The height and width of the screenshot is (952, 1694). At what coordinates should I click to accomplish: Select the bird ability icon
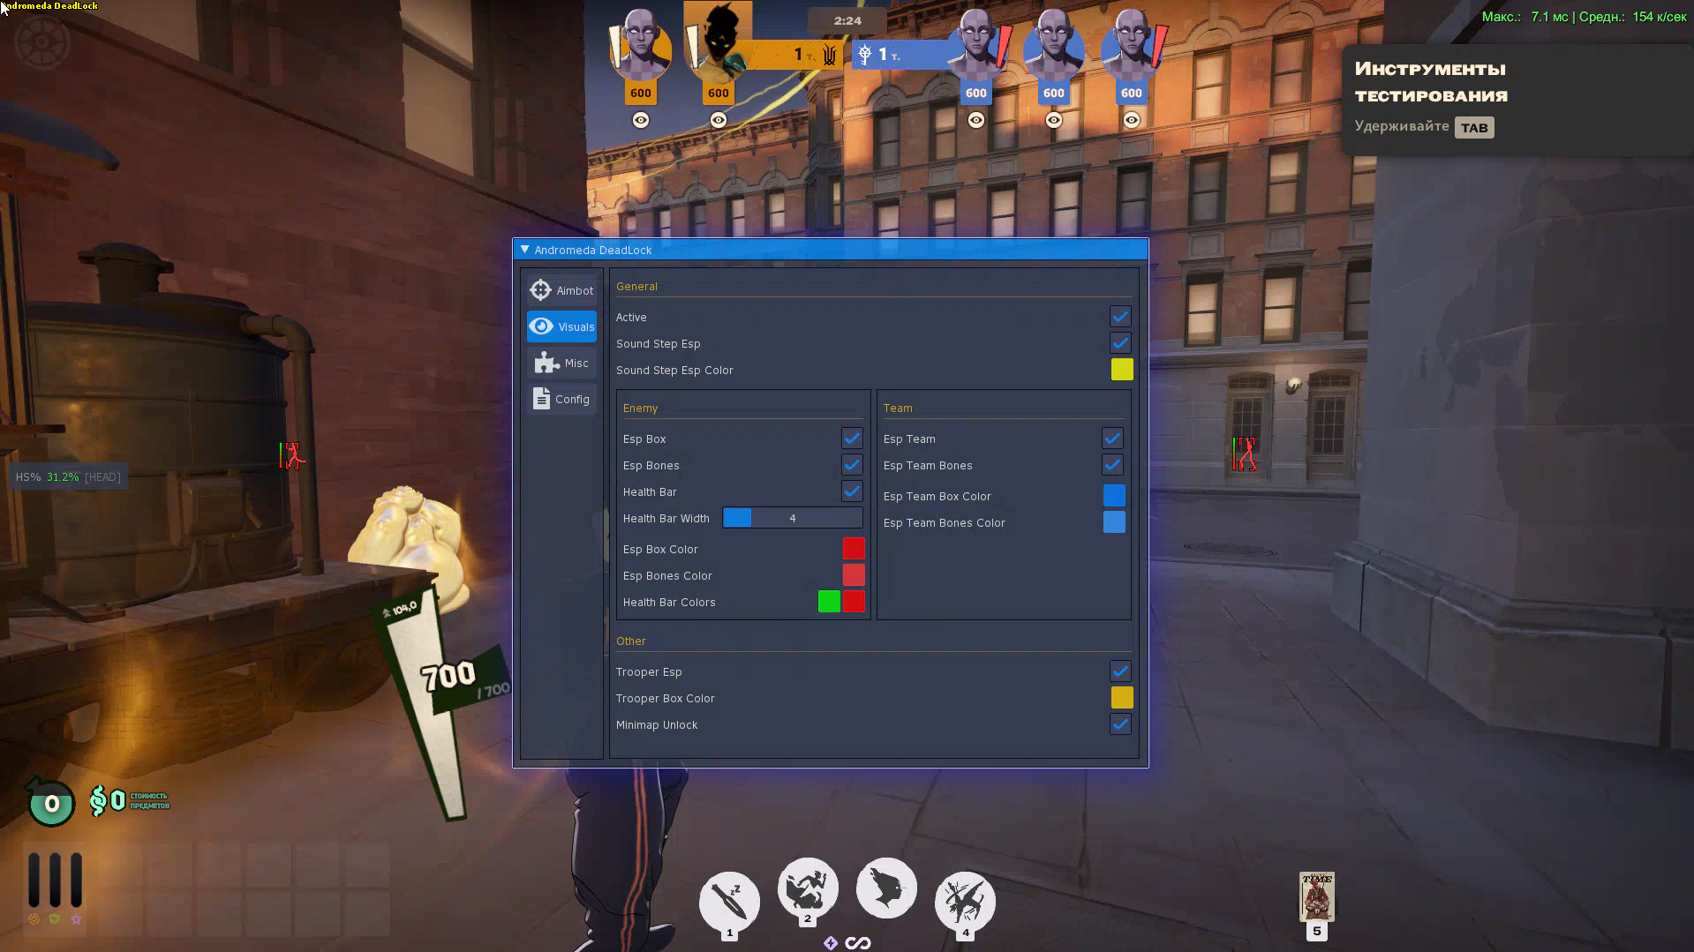pos(886,888)
